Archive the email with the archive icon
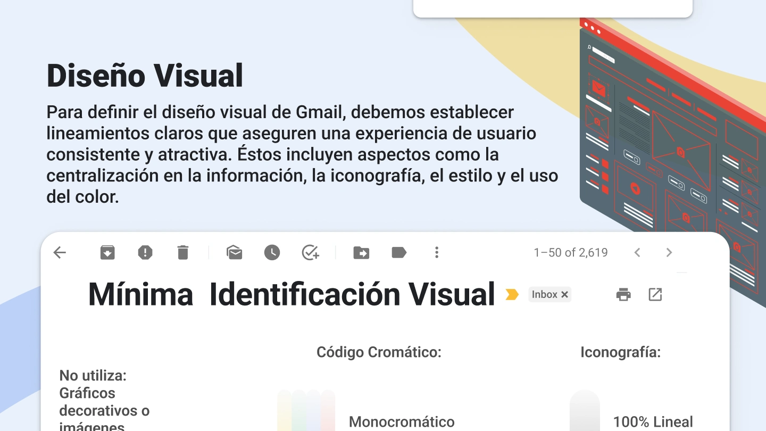This screenshot has width=766, height=431. click(x=107, y=253)
